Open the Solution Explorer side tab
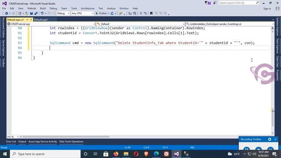This screenshot has height=158, width=281. tap(277, 27)
